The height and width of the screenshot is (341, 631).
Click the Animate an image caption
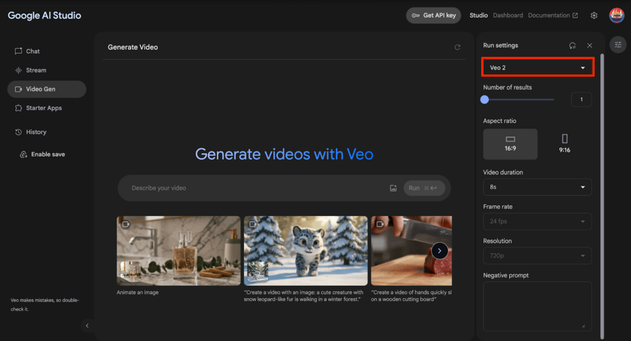(137, 292)
